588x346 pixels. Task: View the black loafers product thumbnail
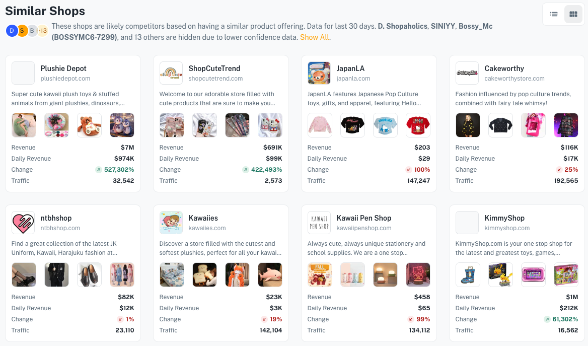(x=89, y=274)
